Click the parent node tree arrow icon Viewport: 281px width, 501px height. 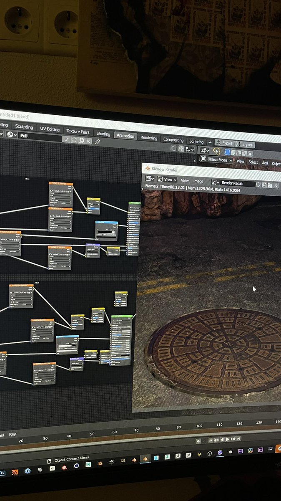click(173, 148)
